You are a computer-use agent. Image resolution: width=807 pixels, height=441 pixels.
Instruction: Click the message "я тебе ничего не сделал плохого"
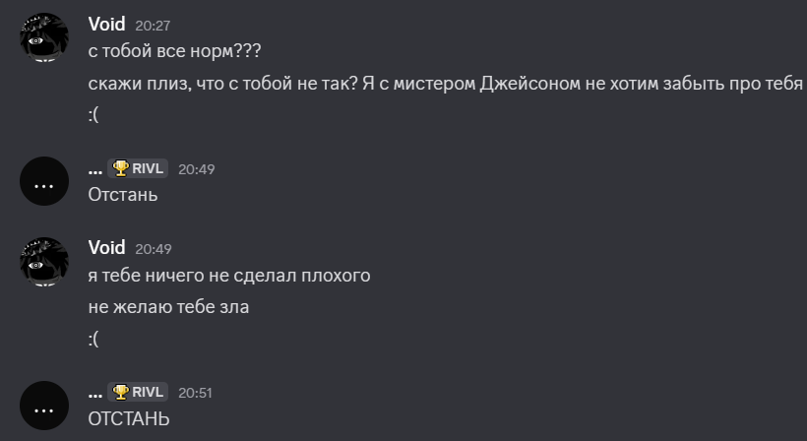pos(228,276)
